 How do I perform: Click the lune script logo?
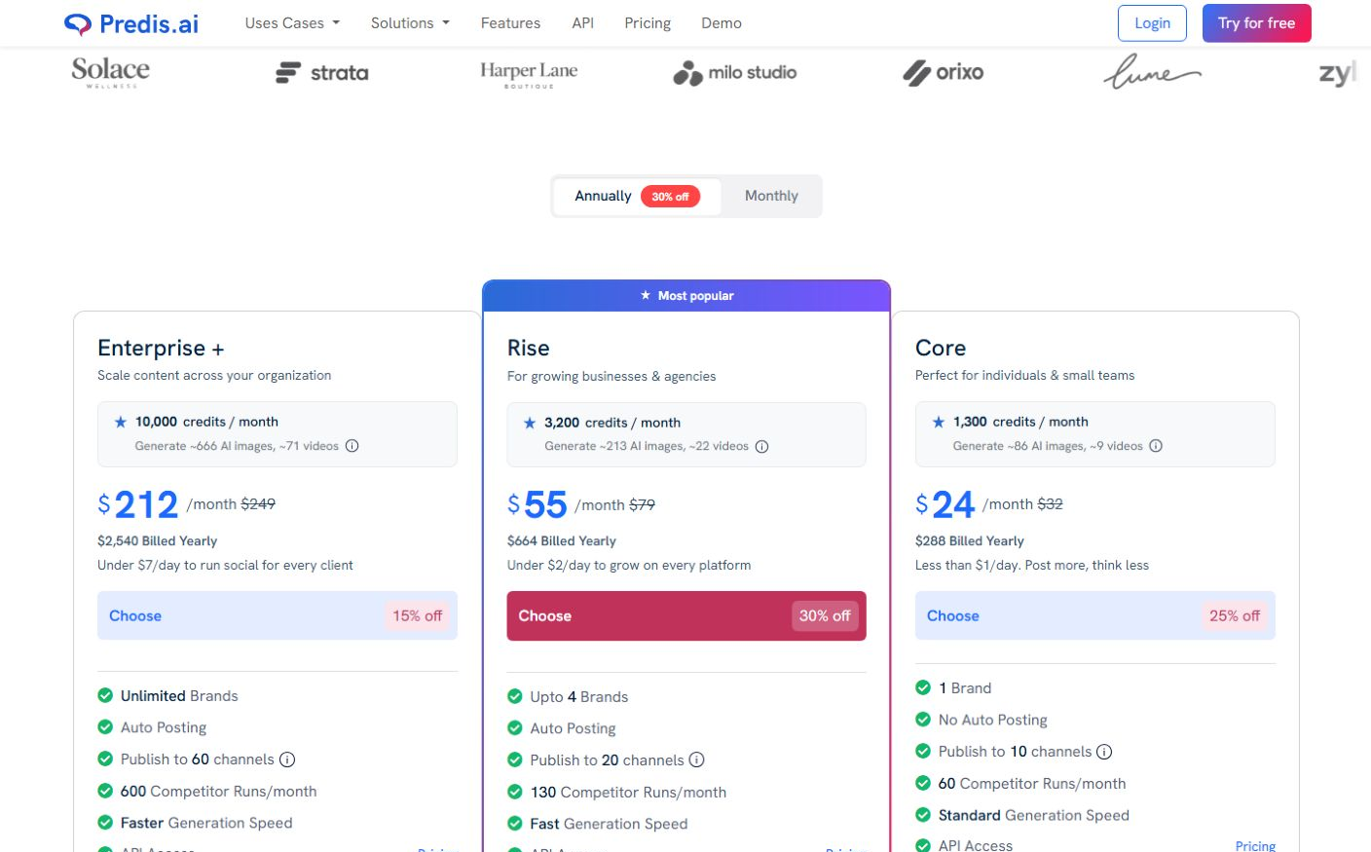click(1152, 71)
